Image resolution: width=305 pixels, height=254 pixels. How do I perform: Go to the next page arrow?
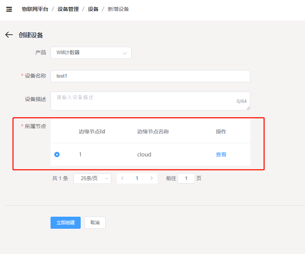point(152,178)
